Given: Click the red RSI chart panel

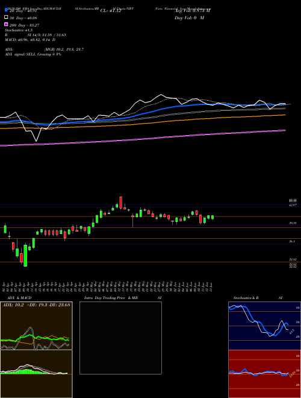Looking at the screenshot, I should click(x=265, y=374).
